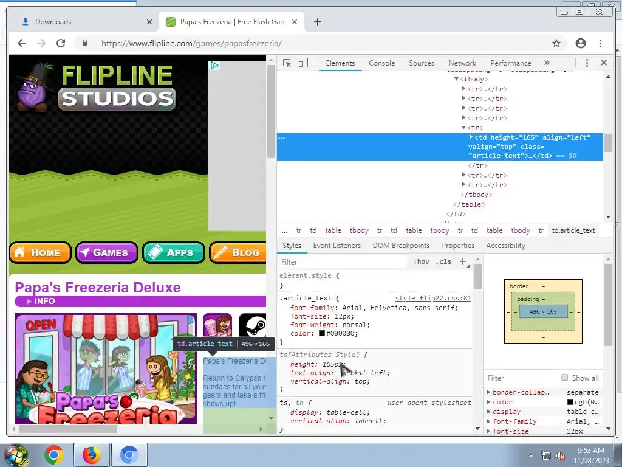Bookmark this page with the star
The image size is (622, 467).
click(x=556, y=43)
